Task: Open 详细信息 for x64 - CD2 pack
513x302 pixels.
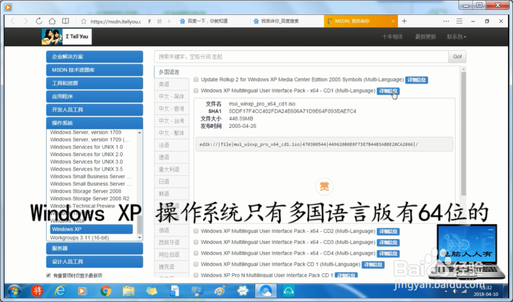Action: (388, 231)
